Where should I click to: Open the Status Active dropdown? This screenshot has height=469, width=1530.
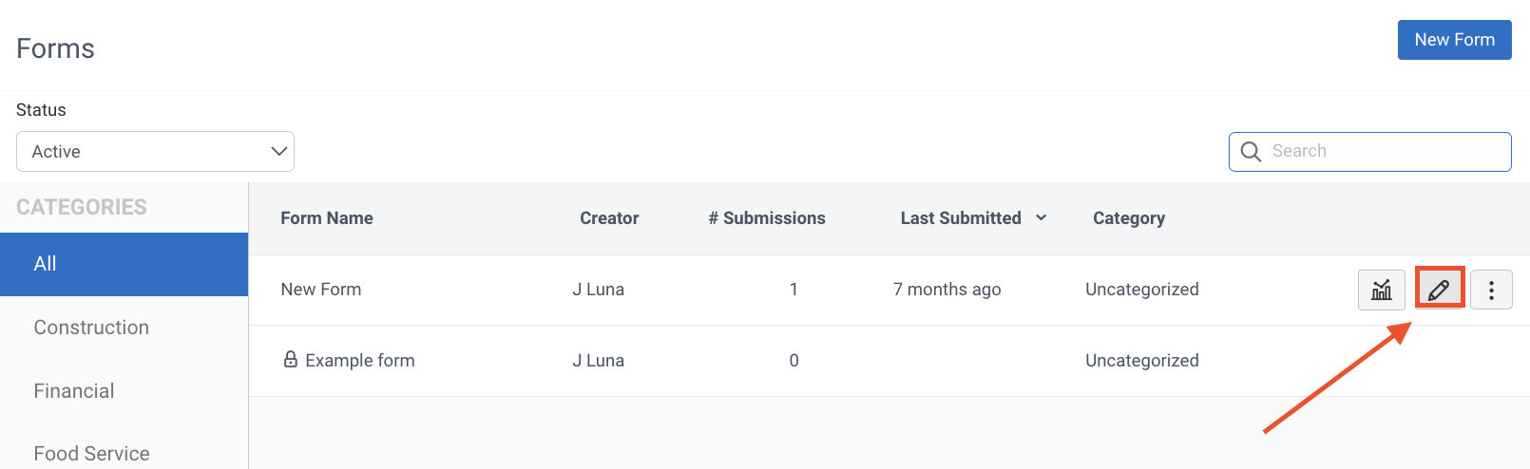[x=155, y=152]
